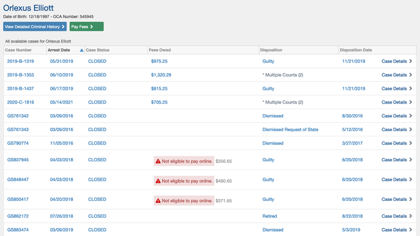Sort by Case Number column header
The height and width of the screenshot is (236, 420).
pos(18,50)
